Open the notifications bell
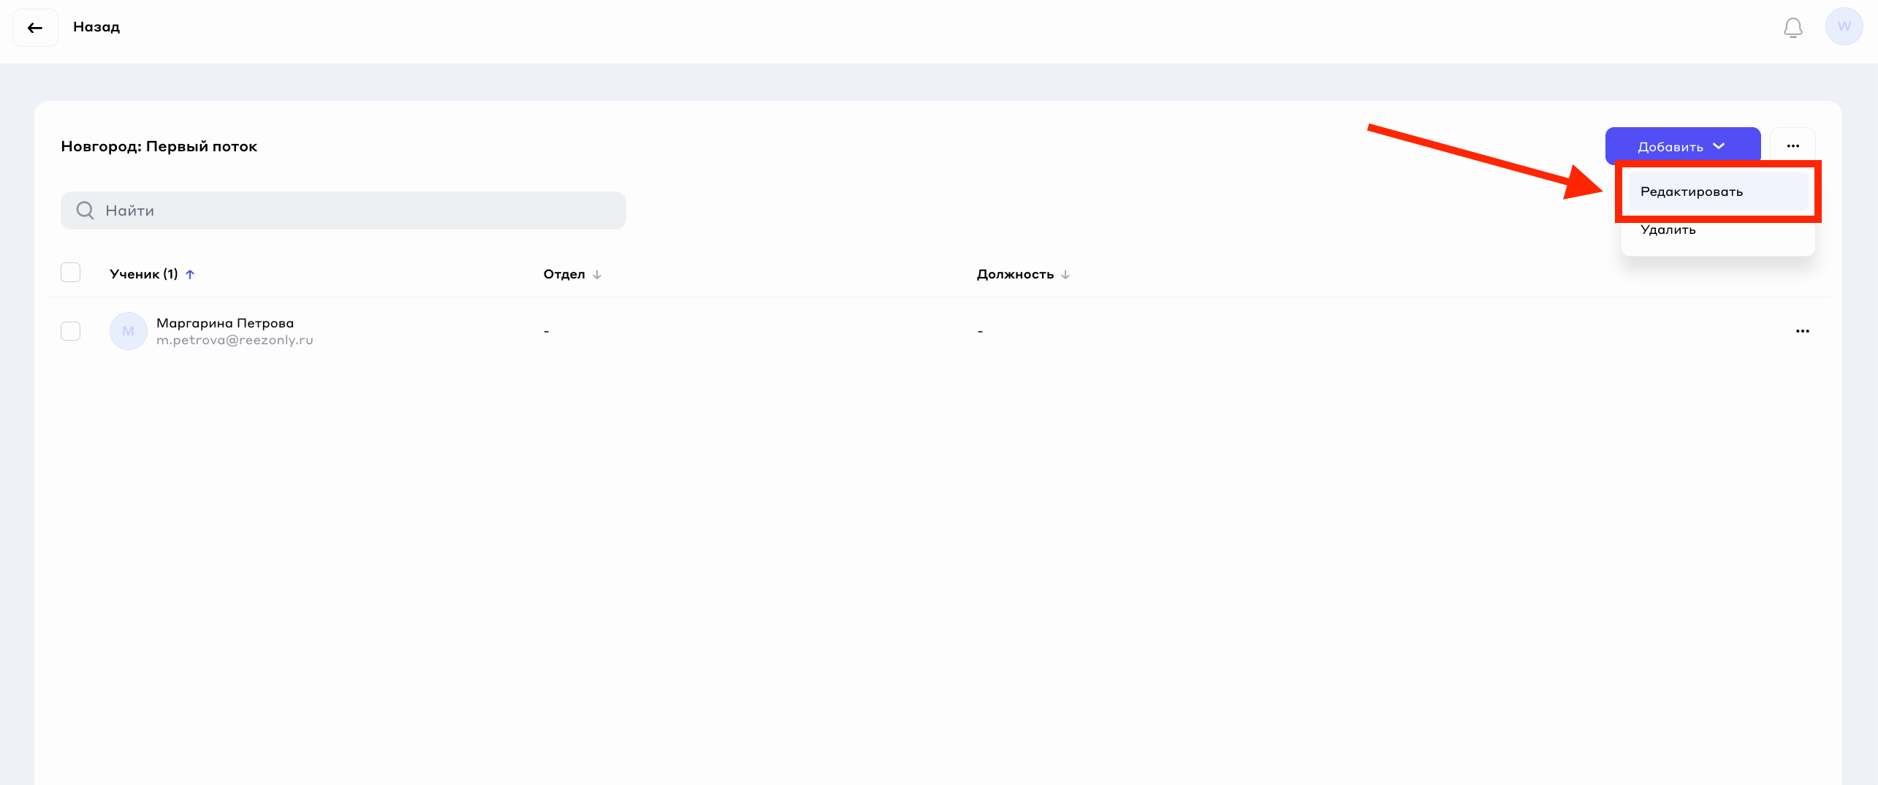The height and width of the screenshot is (785, 1878). point(1793,28)
